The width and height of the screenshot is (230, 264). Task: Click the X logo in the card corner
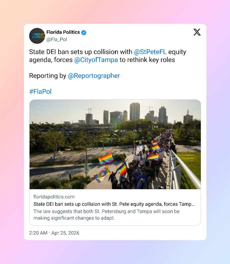pyautogui.click(x=197, y=32)
